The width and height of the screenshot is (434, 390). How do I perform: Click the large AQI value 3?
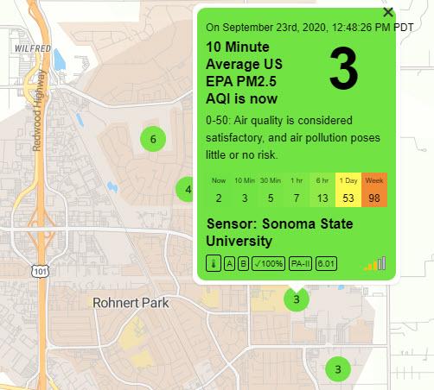(x=344, y=68)
